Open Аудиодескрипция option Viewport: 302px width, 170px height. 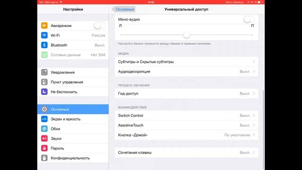(x=186, y=71)
